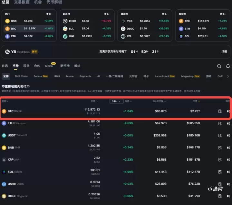The width and height of the screenshot is (232, 205).
Task: Open detail icon in BTC row
Action: pos(220,111)
